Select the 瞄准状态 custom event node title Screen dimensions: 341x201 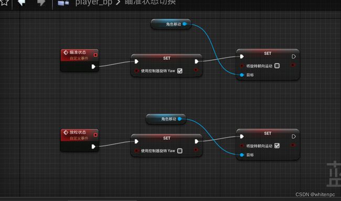tap(78, 52)
